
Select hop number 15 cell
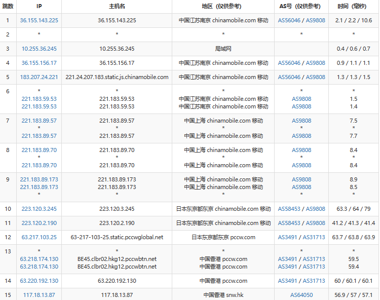pos(8,295)
